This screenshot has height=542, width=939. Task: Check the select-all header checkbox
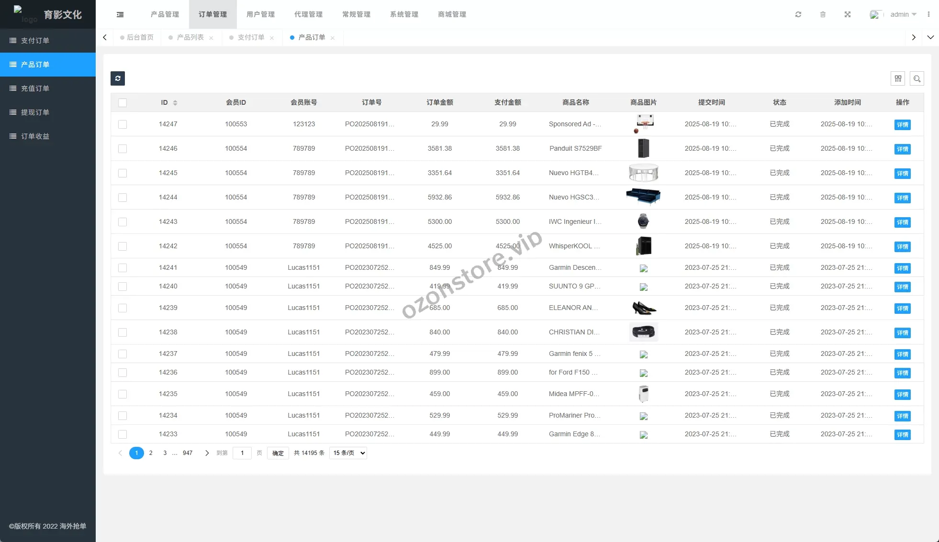pyautogui.click(x=123, y=102)
